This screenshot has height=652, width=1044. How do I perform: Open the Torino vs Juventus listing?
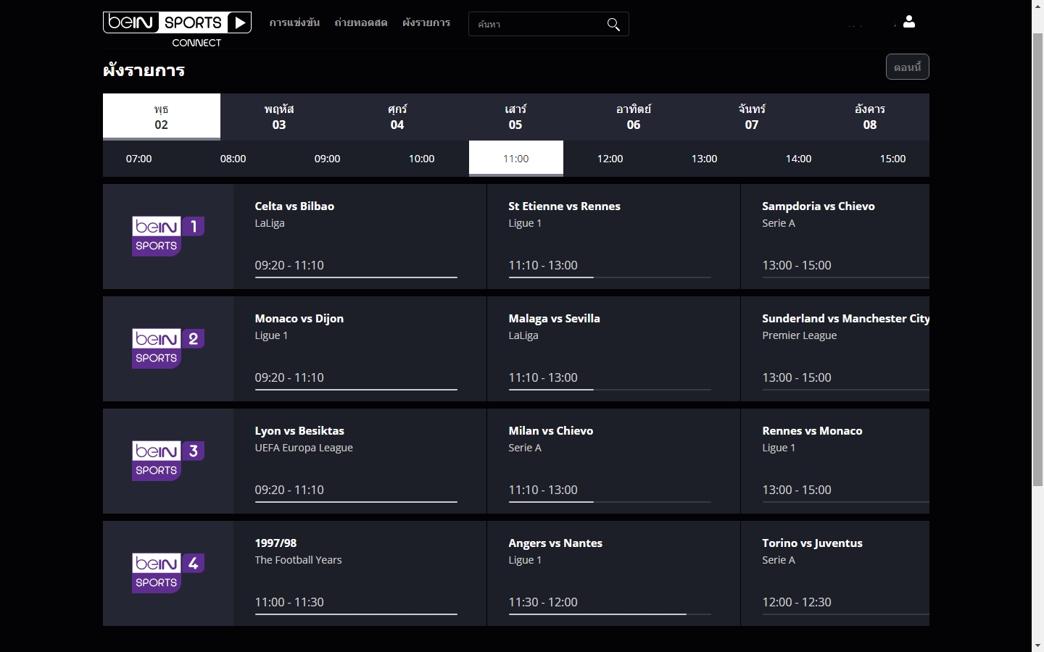point(835,573)
